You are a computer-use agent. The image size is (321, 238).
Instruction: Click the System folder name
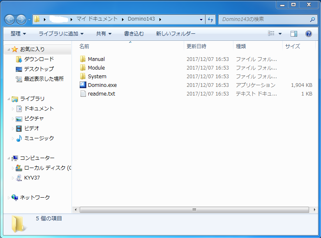click(x=97, y=77)
